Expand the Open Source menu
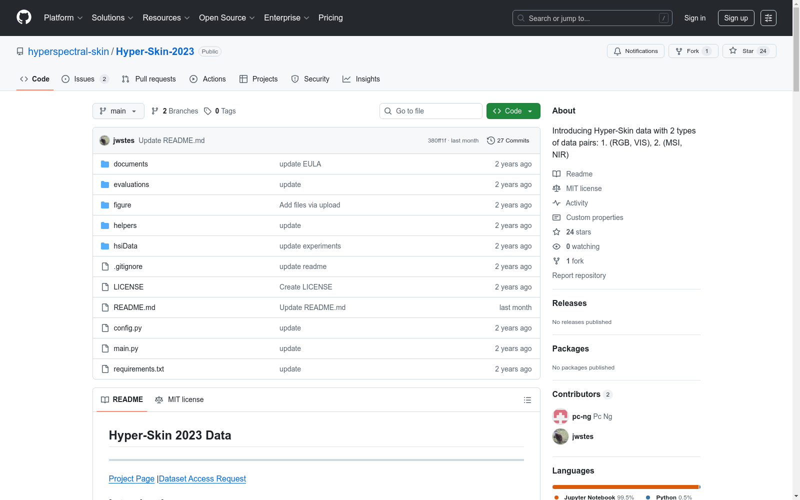Image resolution: width=800 pixels, height=500 pixels. pos(227,17)
